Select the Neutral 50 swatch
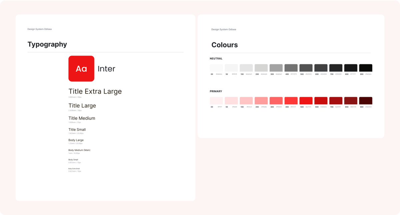 [x=231, y=68]
